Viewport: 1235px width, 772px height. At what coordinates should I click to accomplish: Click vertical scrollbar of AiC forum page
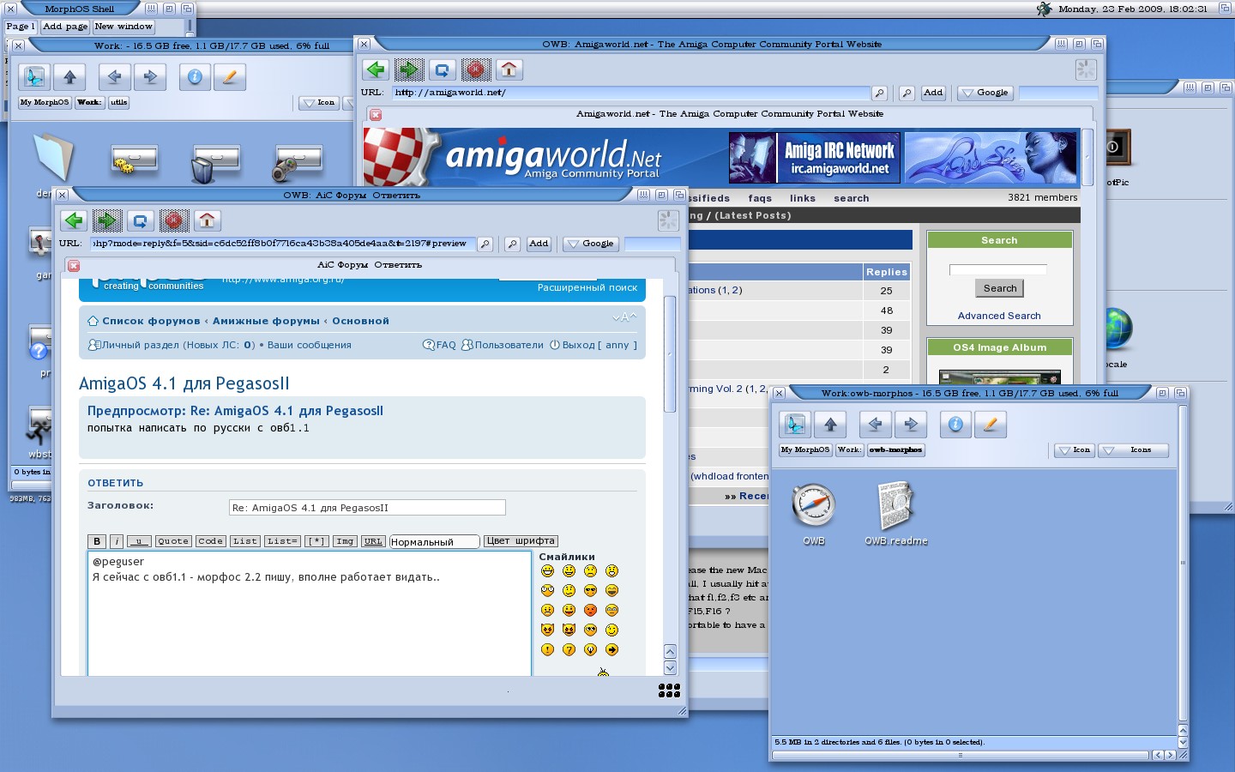pos(670,354)
